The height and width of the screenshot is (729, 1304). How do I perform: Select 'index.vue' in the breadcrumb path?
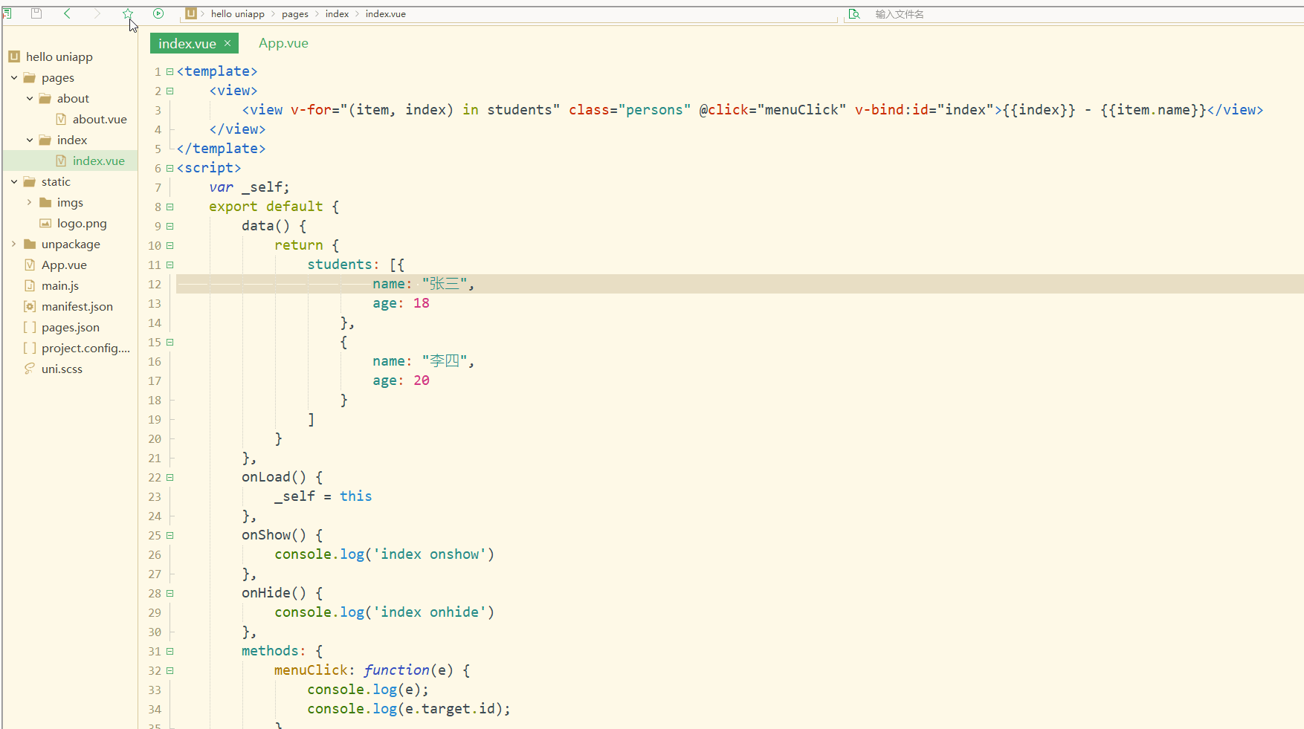386,14
